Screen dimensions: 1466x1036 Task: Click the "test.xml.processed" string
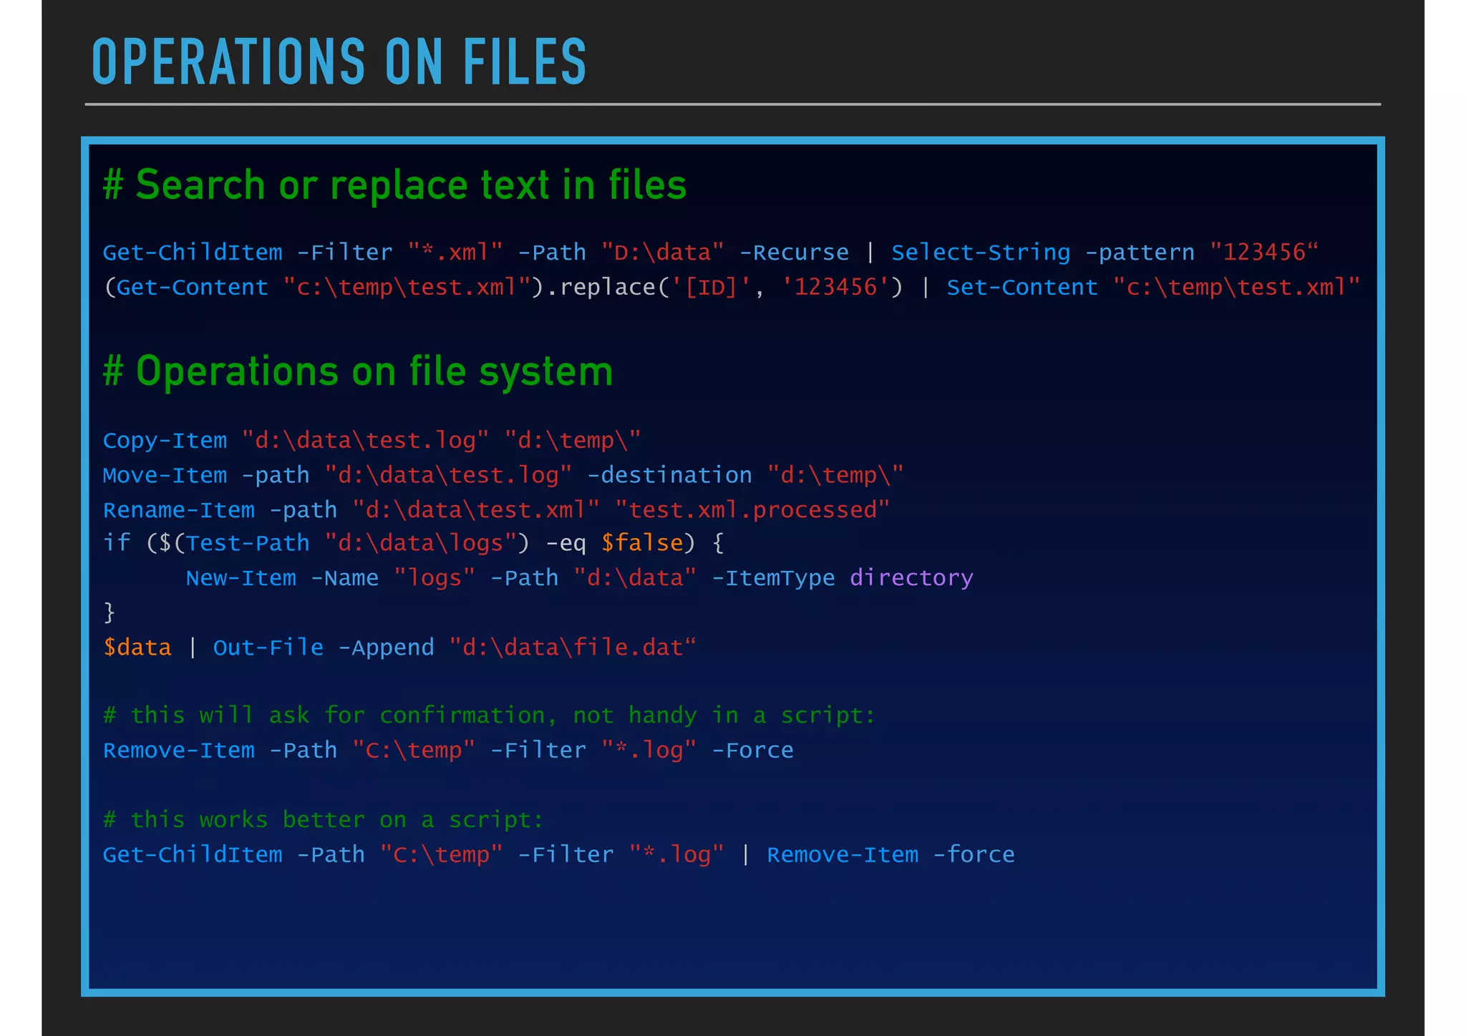pyautogui.click(x=752, y=510)
